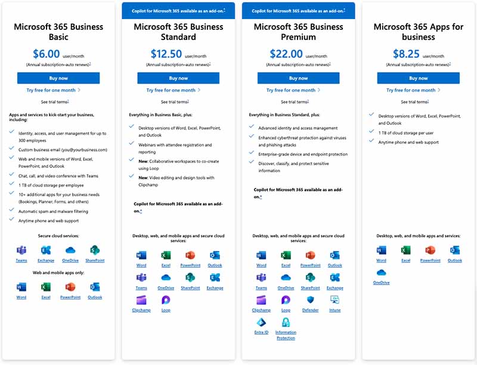Click "Advanced identity and access management" feature
The image size is (477, 365).
point(298,128)
